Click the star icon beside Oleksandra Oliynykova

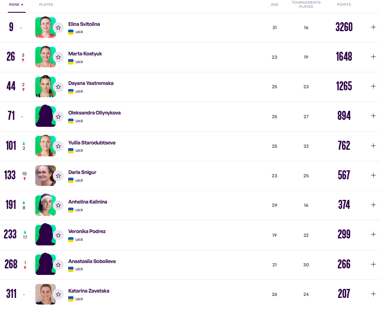(58, 117)
